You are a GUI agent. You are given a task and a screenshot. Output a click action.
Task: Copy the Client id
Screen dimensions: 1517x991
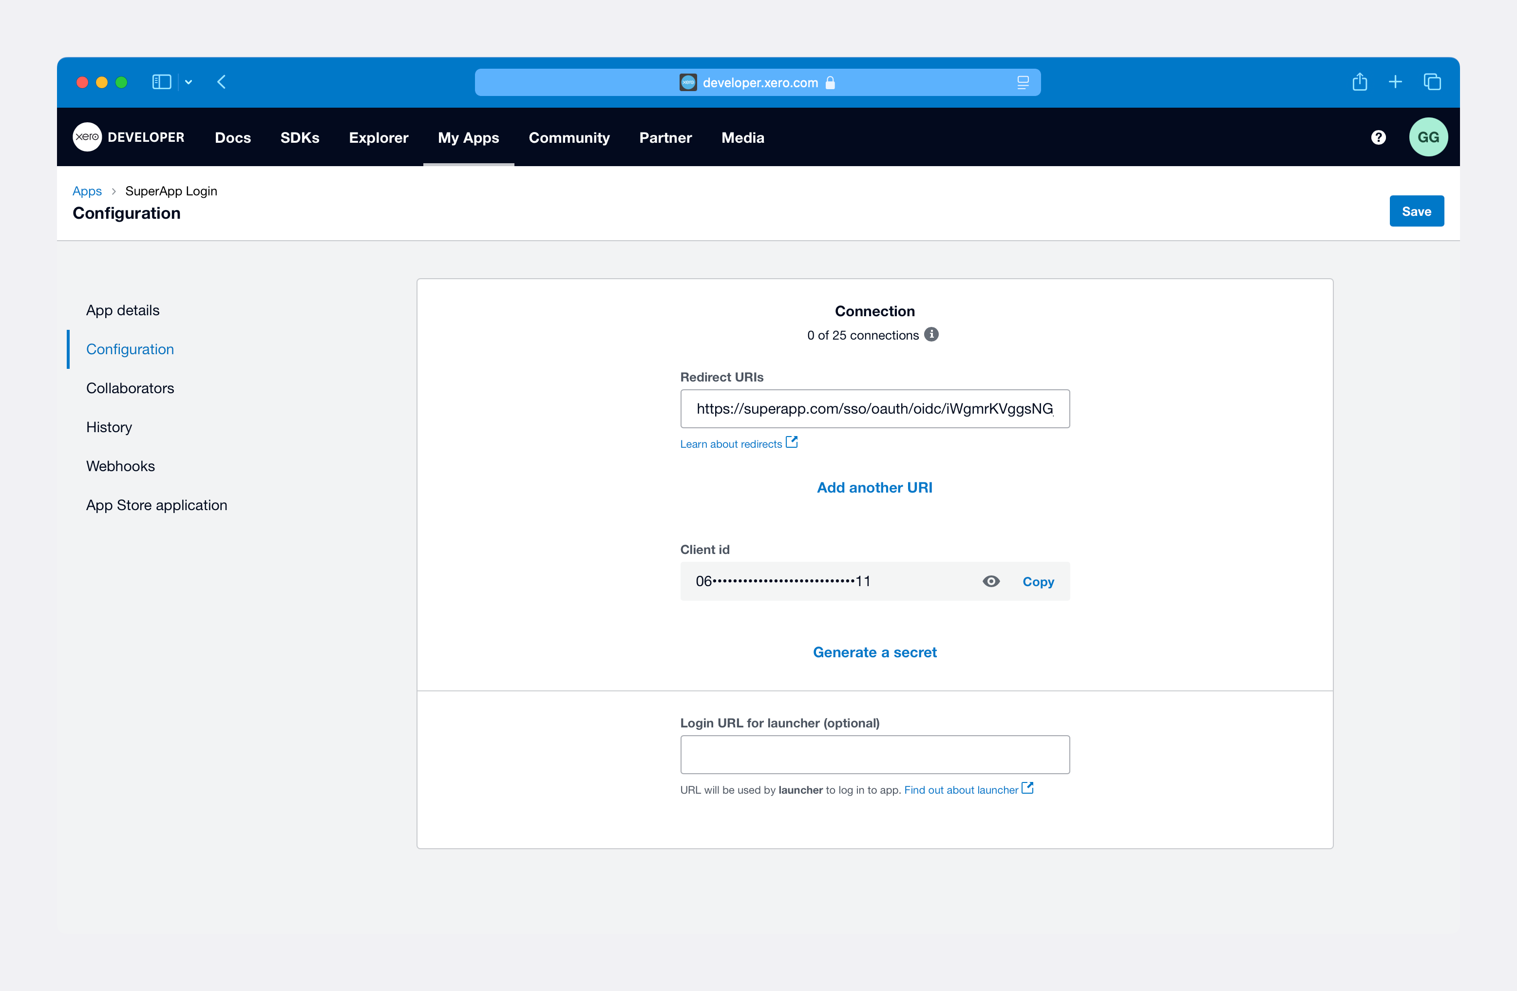click(x=1038, y=581)
